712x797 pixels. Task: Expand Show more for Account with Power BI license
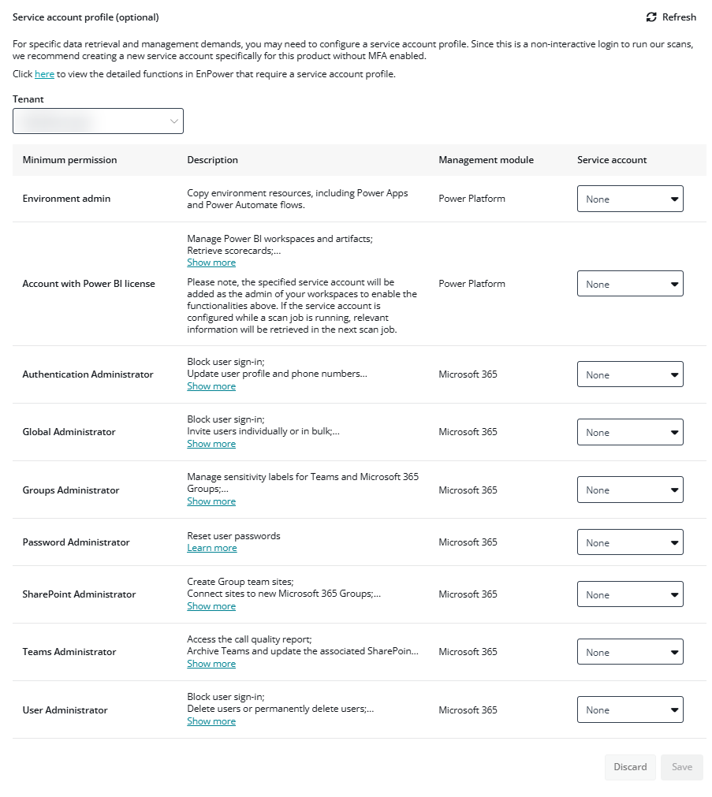pos(211,262)
